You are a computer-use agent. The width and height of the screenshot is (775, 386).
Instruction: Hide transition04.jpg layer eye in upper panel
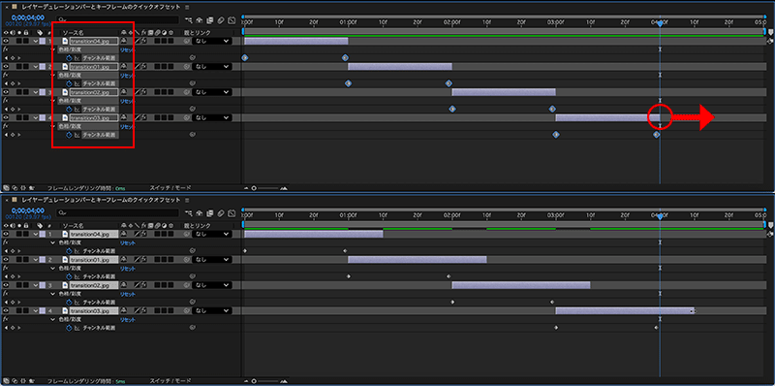(x=6, y=41)
